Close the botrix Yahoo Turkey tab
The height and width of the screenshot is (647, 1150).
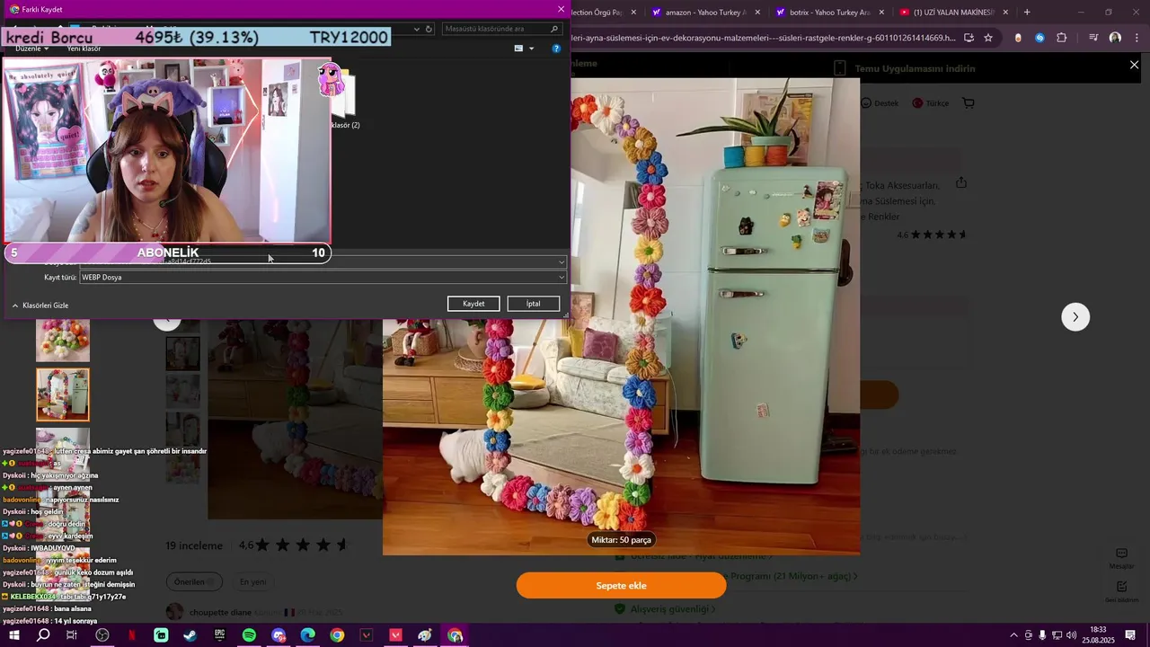881,13
